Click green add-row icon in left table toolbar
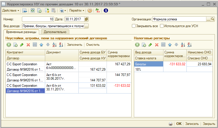 9,45
